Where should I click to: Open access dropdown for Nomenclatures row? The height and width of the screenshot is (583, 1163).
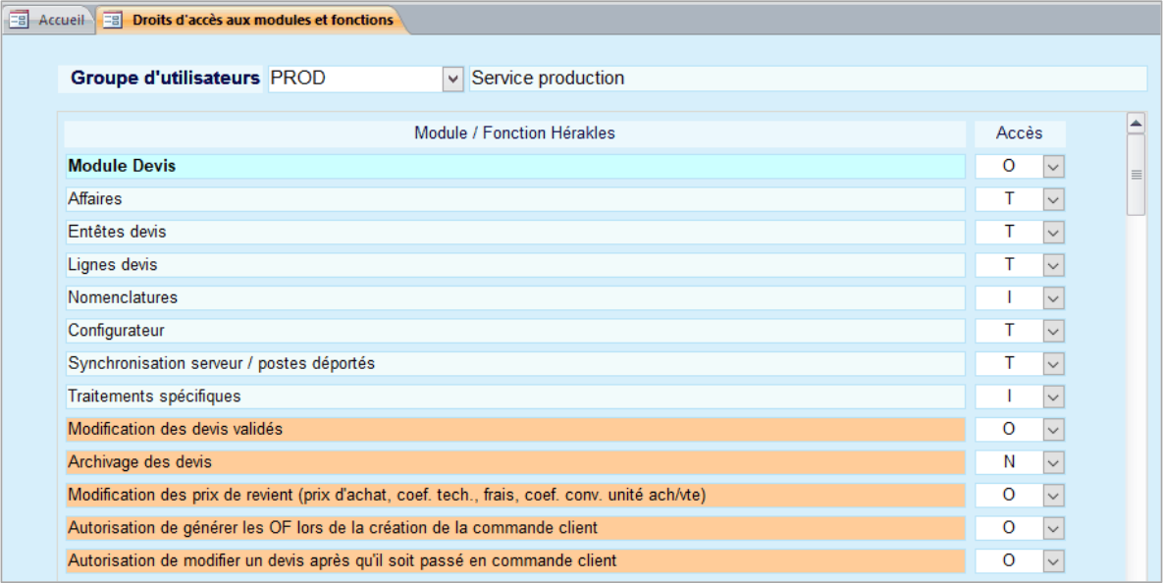click(1053, 297)
